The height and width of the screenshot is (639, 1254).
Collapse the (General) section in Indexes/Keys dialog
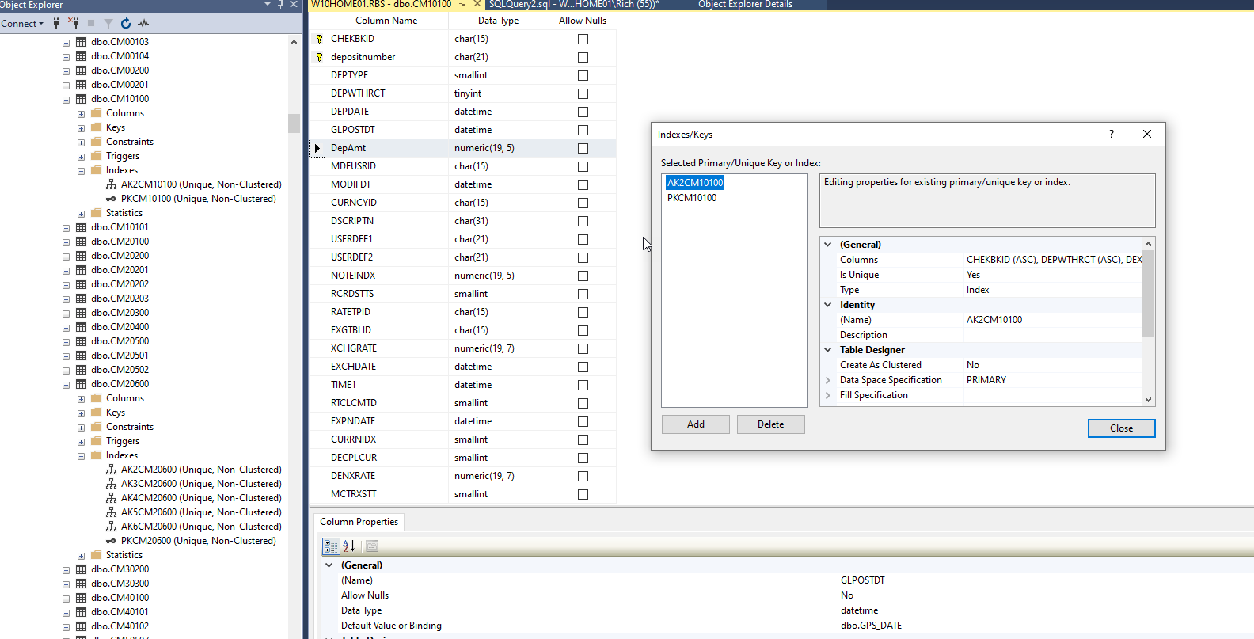pos(828,245)
